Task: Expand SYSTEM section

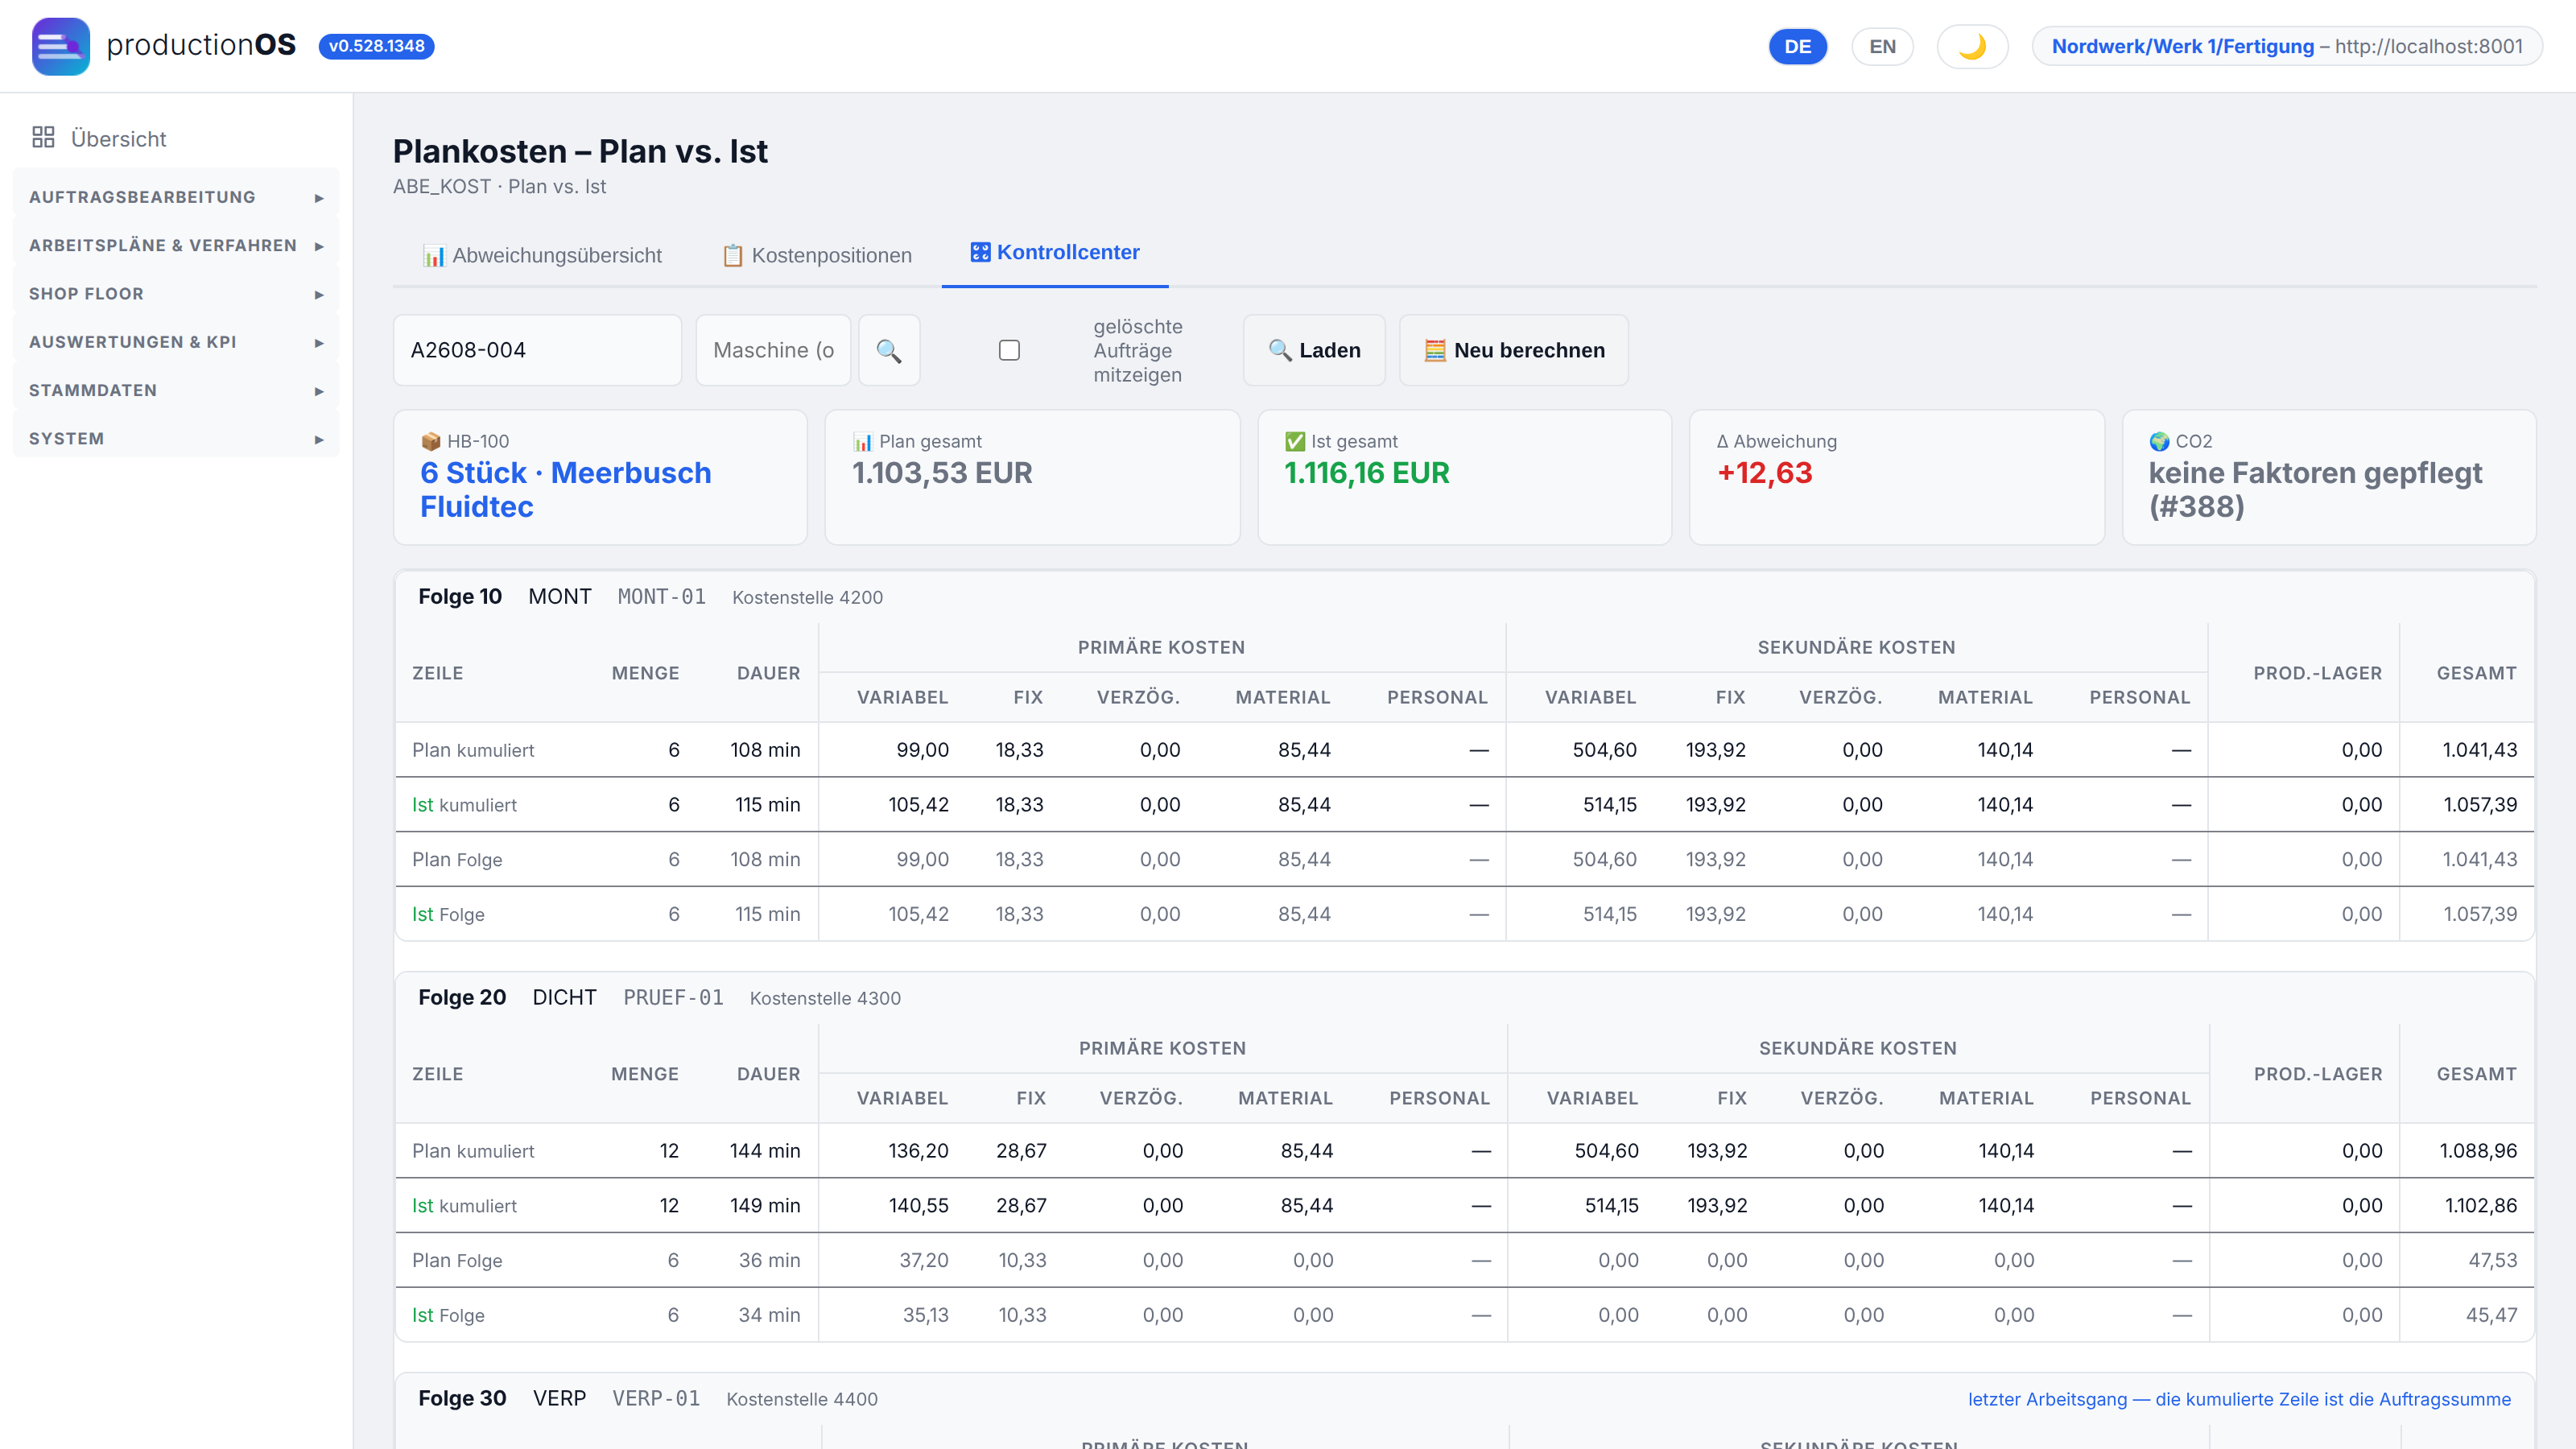Action: [x=176, y=438]
